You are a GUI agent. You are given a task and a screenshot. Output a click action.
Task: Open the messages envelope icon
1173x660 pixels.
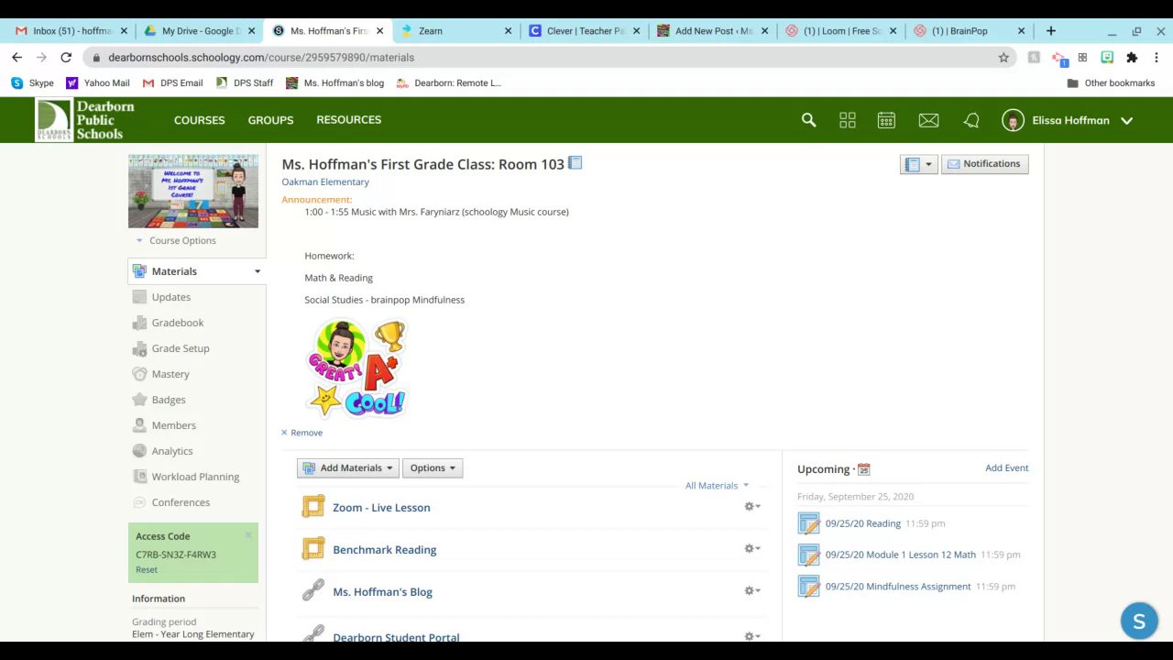point(928,120)
